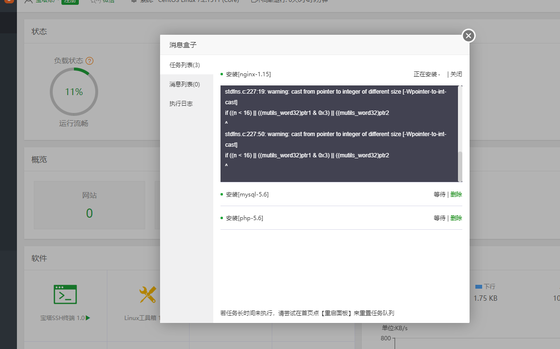
Task: Click the 11% load status gauge
Action: [74, 92]
